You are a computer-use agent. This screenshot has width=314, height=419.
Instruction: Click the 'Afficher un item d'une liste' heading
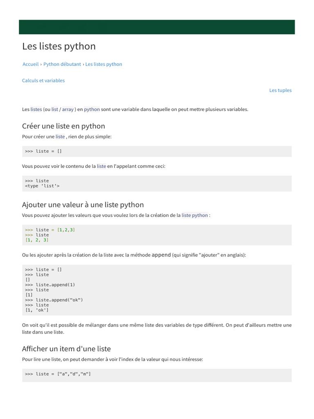[x=66, y=349]
